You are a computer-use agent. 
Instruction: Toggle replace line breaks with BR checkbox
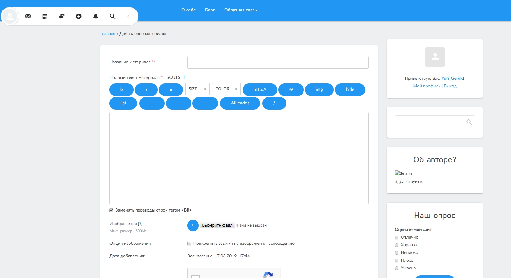coord(111,210)
